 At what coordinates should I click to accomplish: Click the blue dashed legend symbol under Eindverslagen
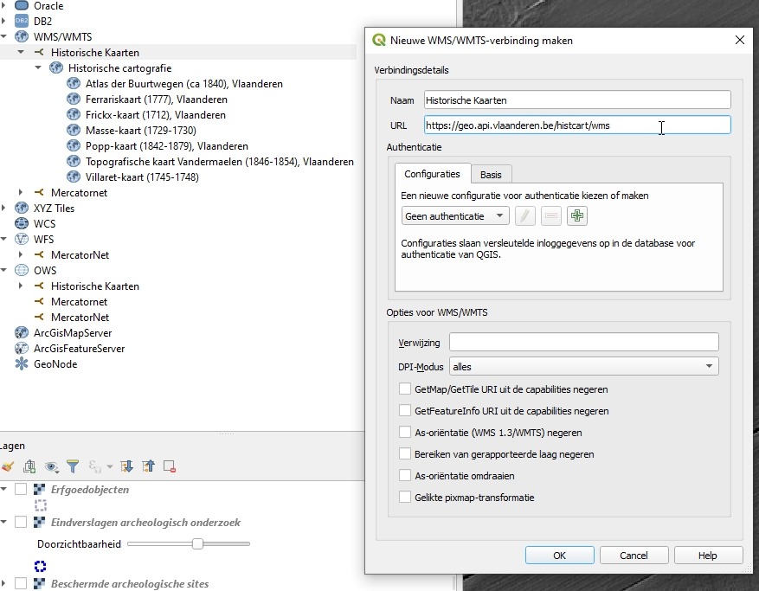[40, 566]
